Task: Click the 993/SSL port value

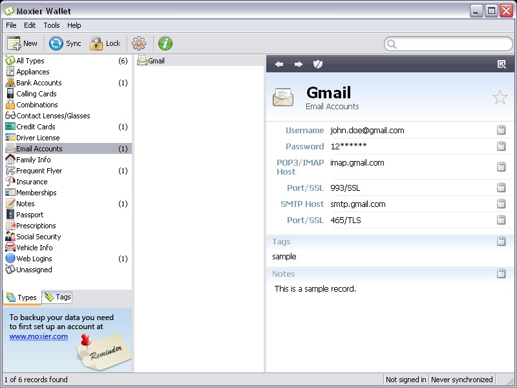Action: [x=345, y=188]
